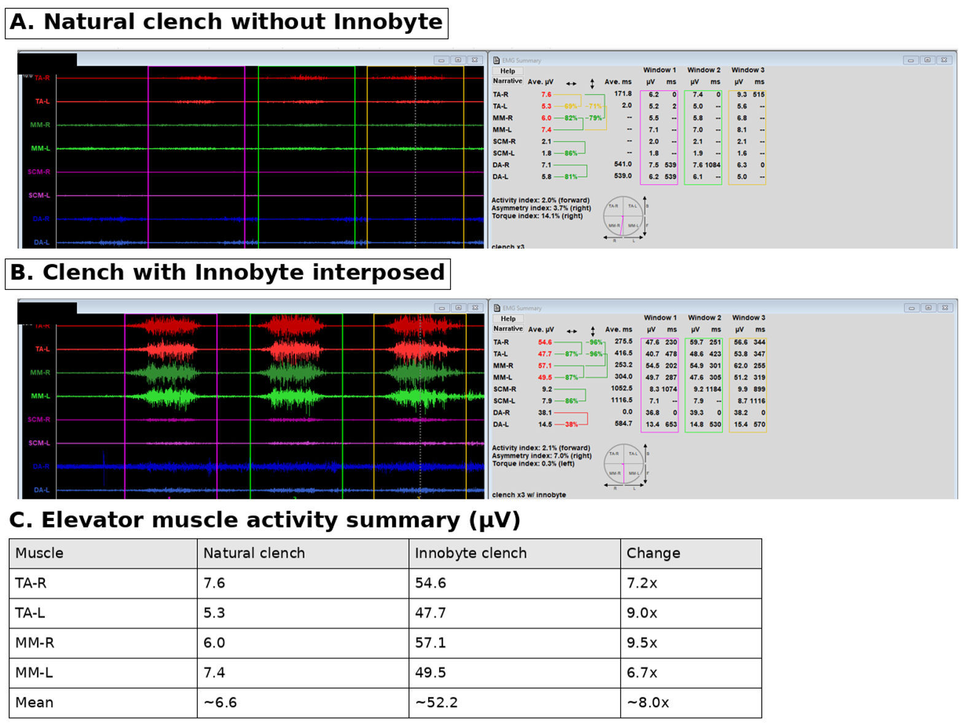
Task: Click EMG Summary document icon in panel A title bar
Action: [x=496, y=60]
